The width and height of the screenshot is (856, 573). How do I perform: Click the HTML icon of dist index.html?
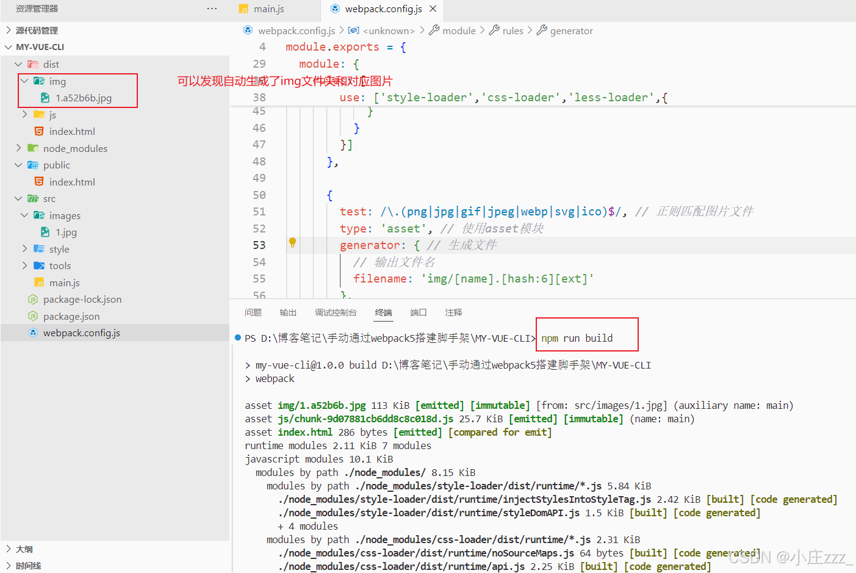click(x=39, y=131)
